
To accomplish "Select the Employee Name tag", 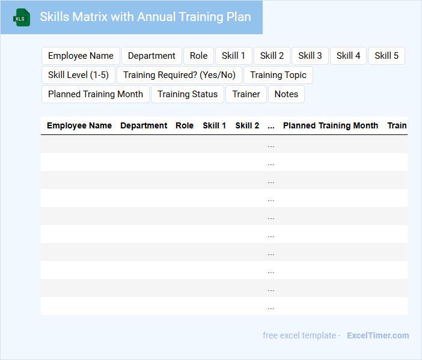I will [x=81, y=56].
